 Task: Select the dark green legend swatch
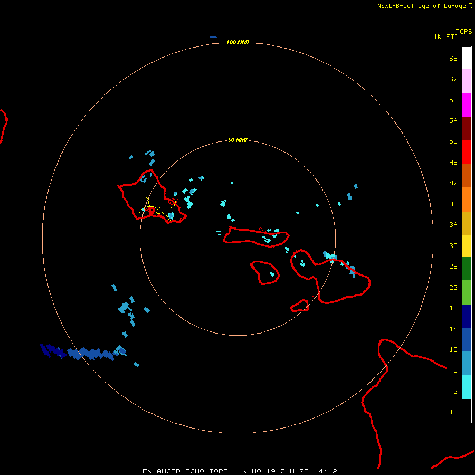466,269
